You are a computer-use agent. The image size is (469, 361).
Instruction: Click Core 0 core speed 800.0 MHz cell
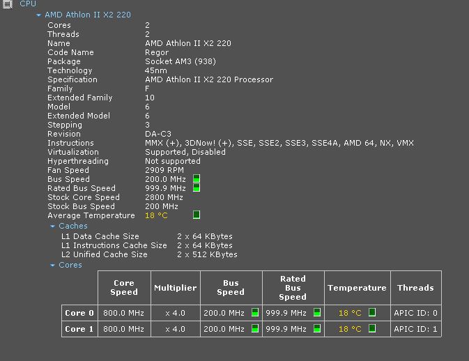point(124,313)
